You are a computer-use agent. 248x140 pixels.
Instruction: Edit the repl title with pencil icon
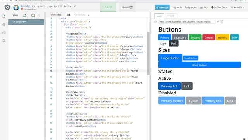pos(75,6)
